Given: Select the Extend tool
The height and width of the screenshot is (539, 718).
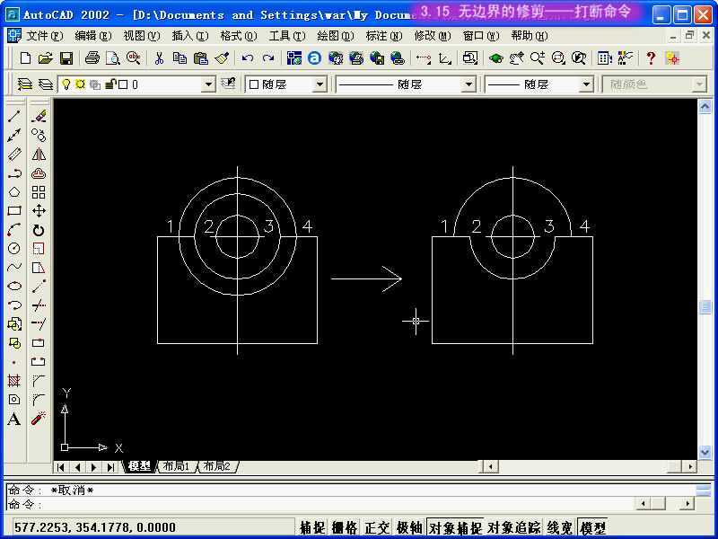Looking at the screenshot, I should pyautogui.click(x=39, y=323).
